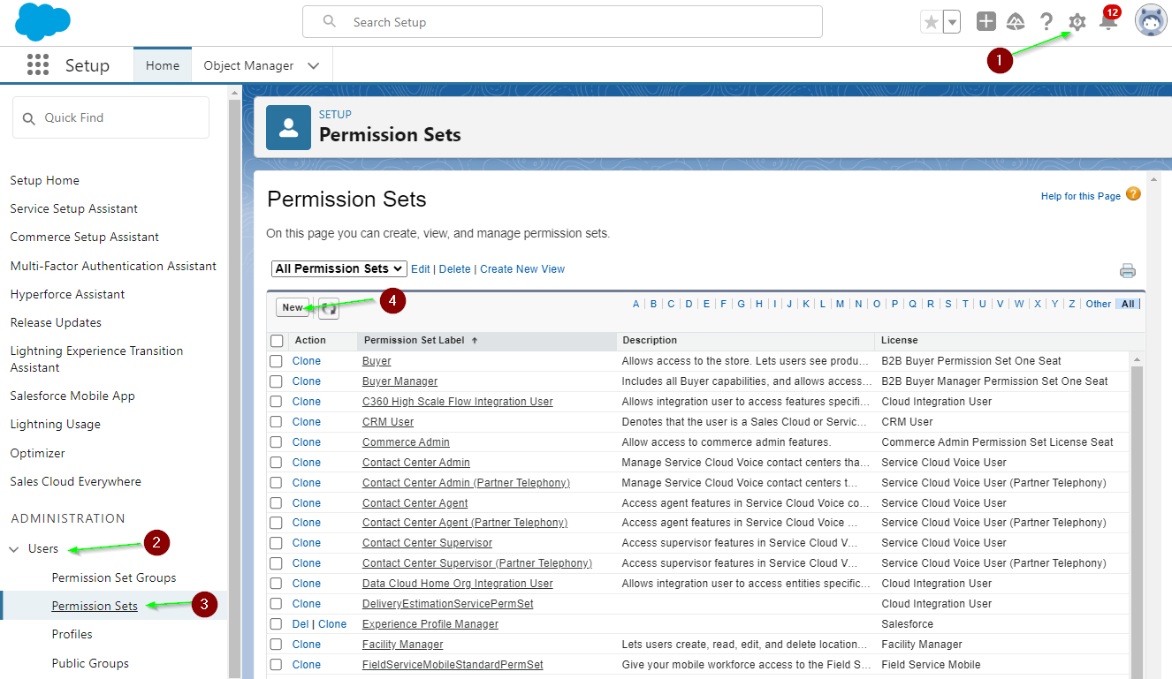Open the App Launcher dots grid

pyautogui.click(x=38, y=64)
